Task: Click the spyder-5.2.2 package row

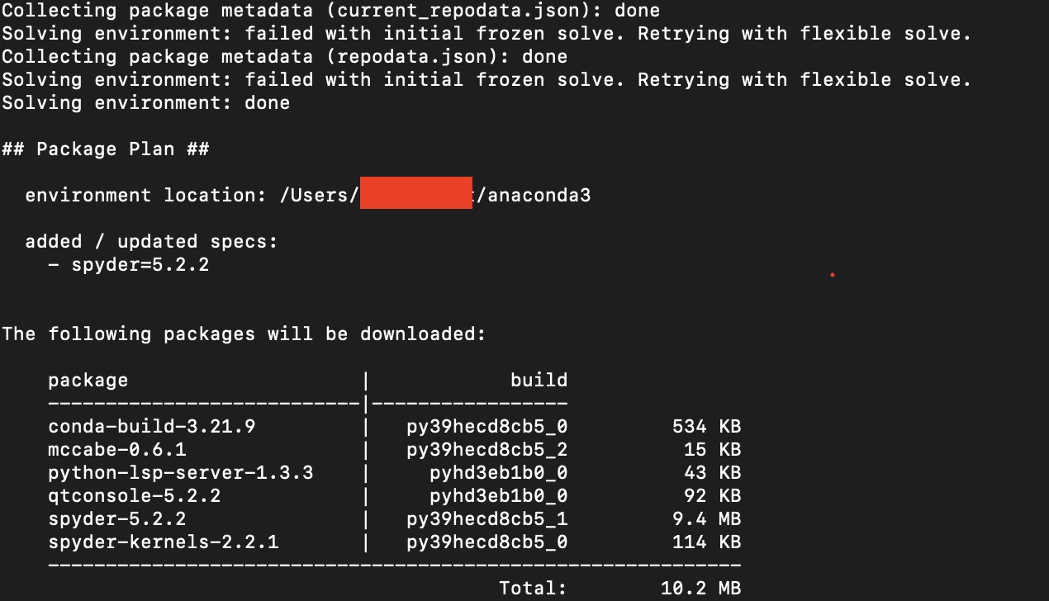Action: click(395, 519)
